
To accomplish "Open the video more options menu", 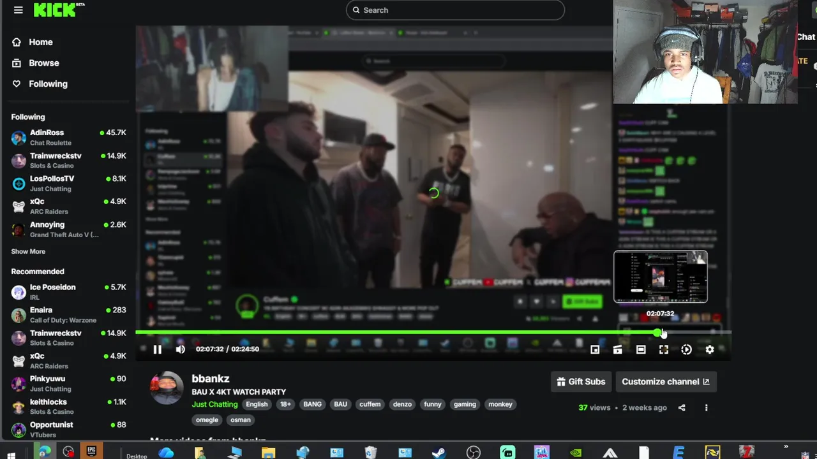I will tap(706, 408).
